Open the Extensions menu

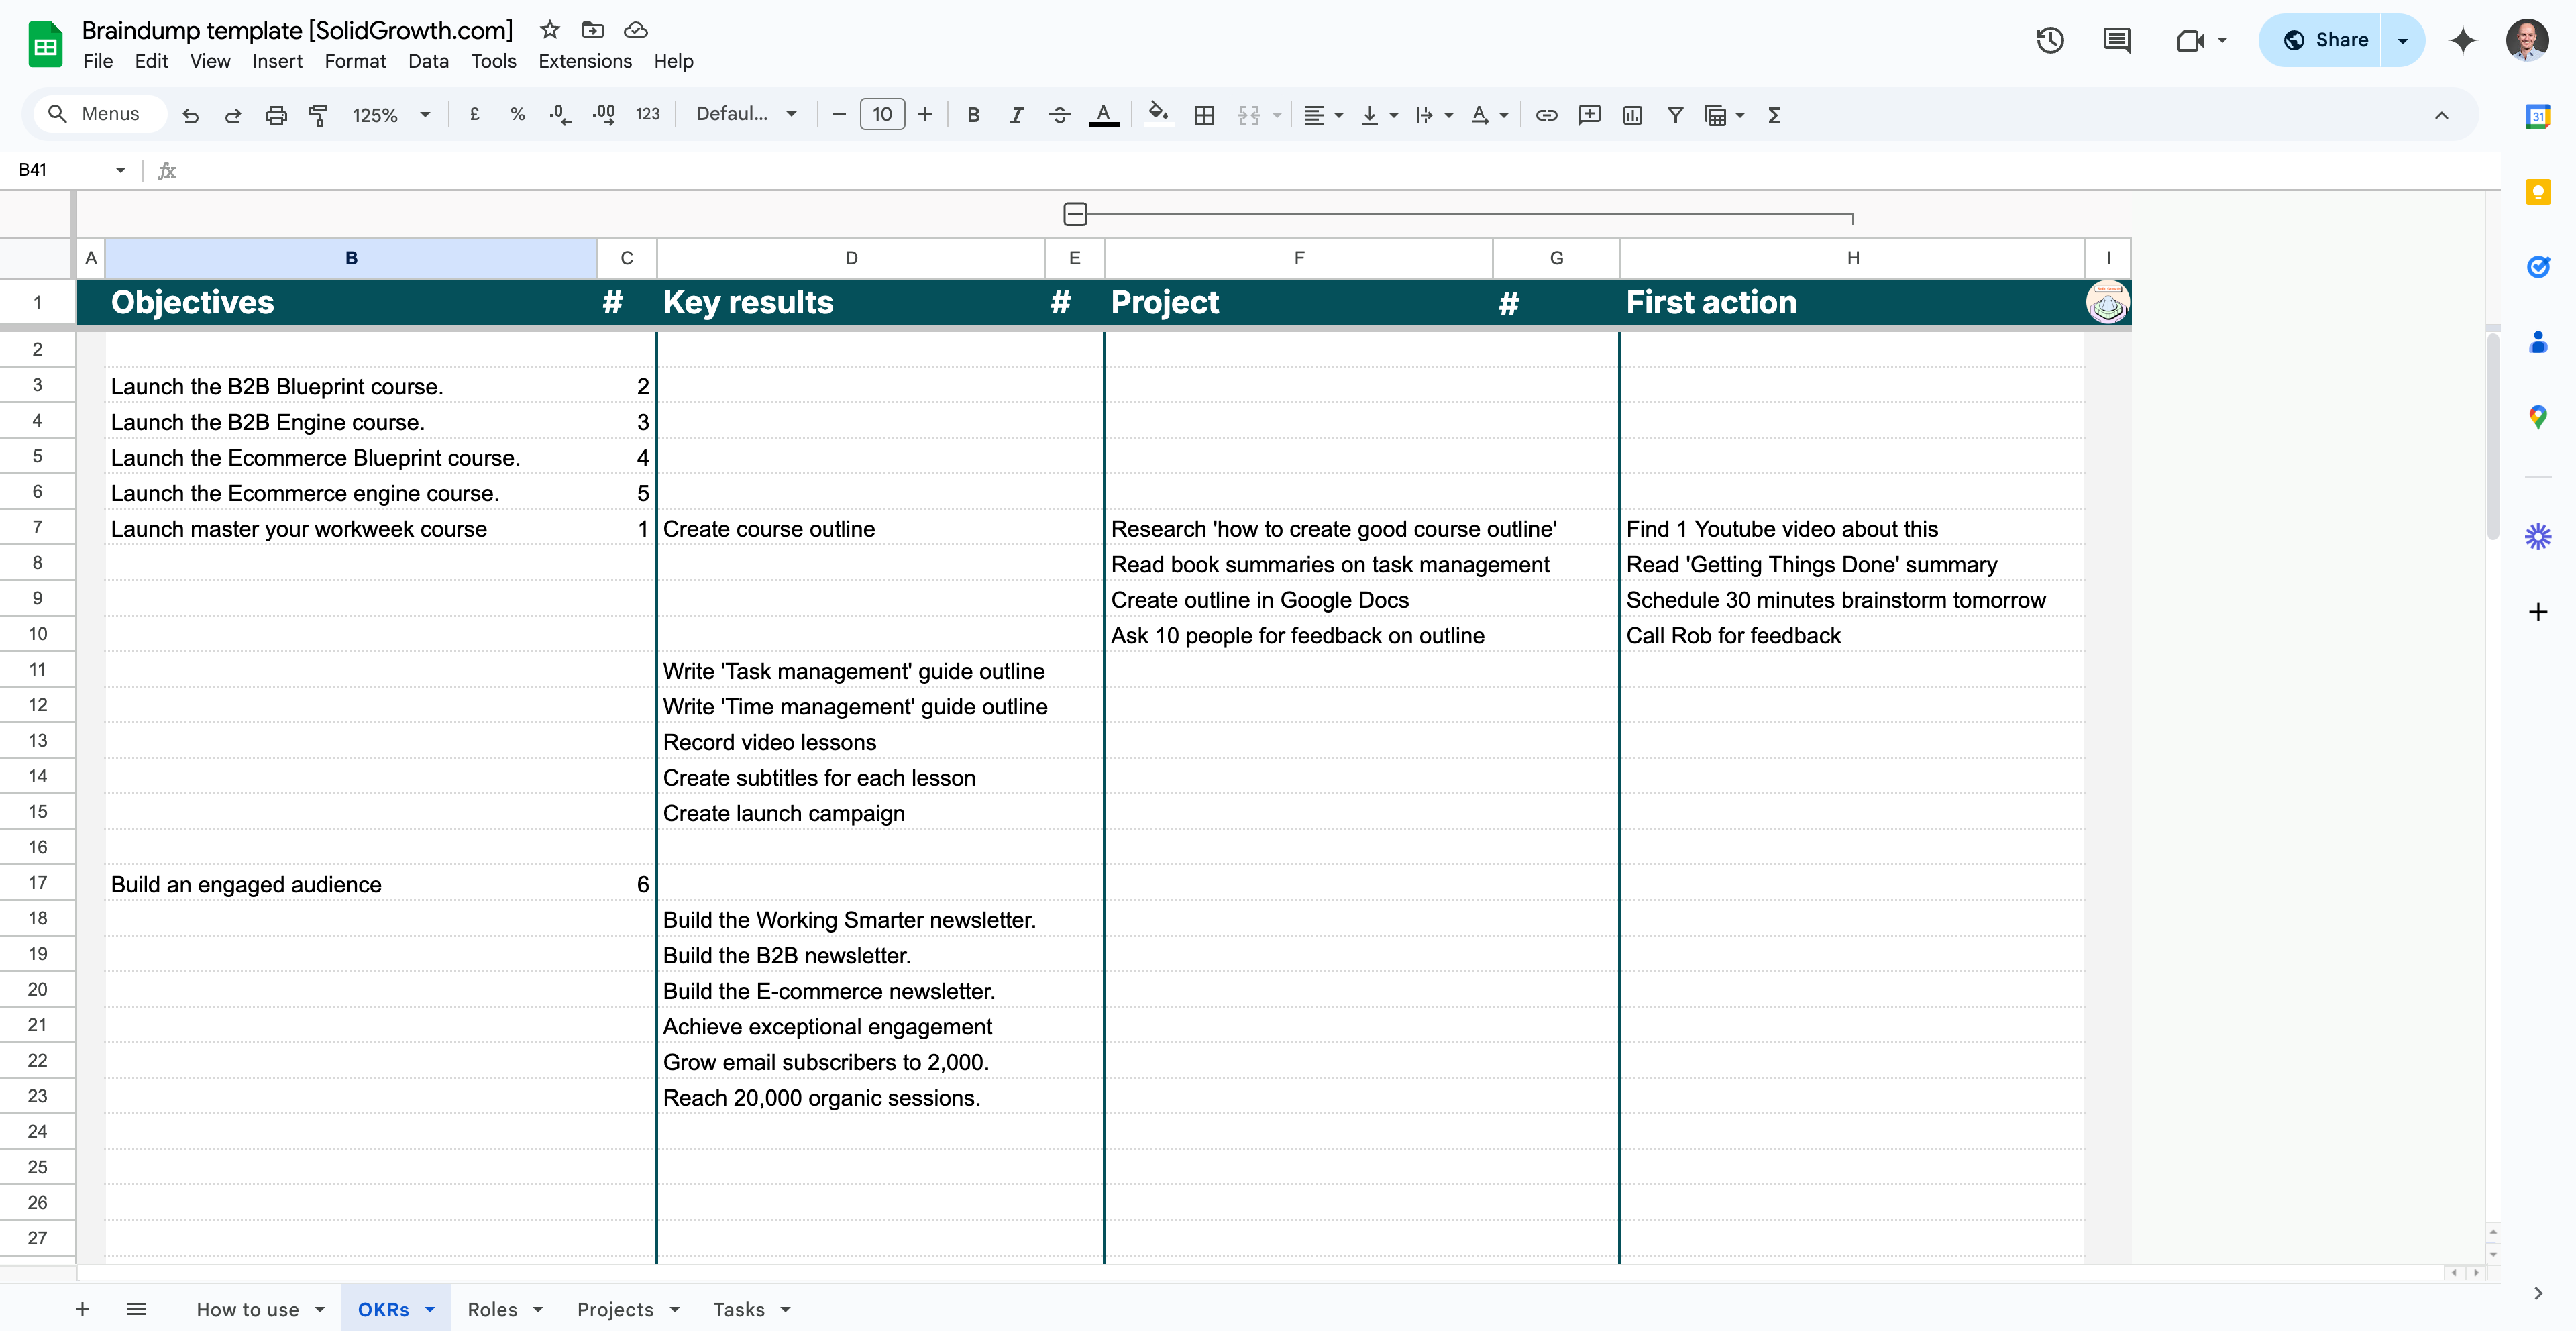(x=584, y=61)
